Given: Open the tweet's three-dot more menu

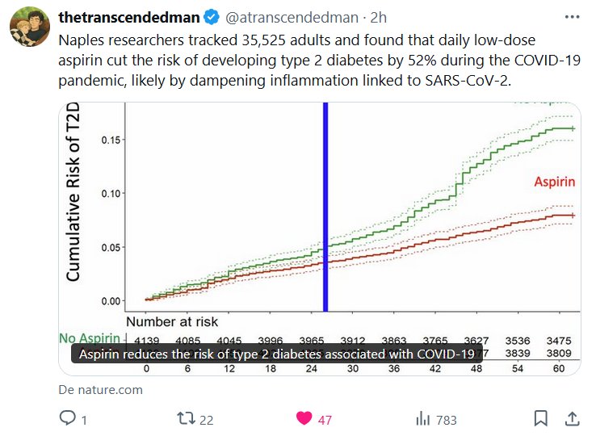Looking at the screenshot, I should click(572, 16).
